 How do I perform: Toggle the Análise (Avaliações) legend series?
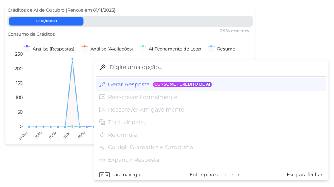coord(107,49)
